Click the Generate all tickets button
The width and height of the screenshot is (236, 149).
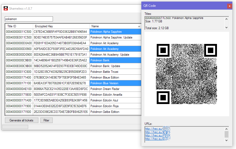22,120
